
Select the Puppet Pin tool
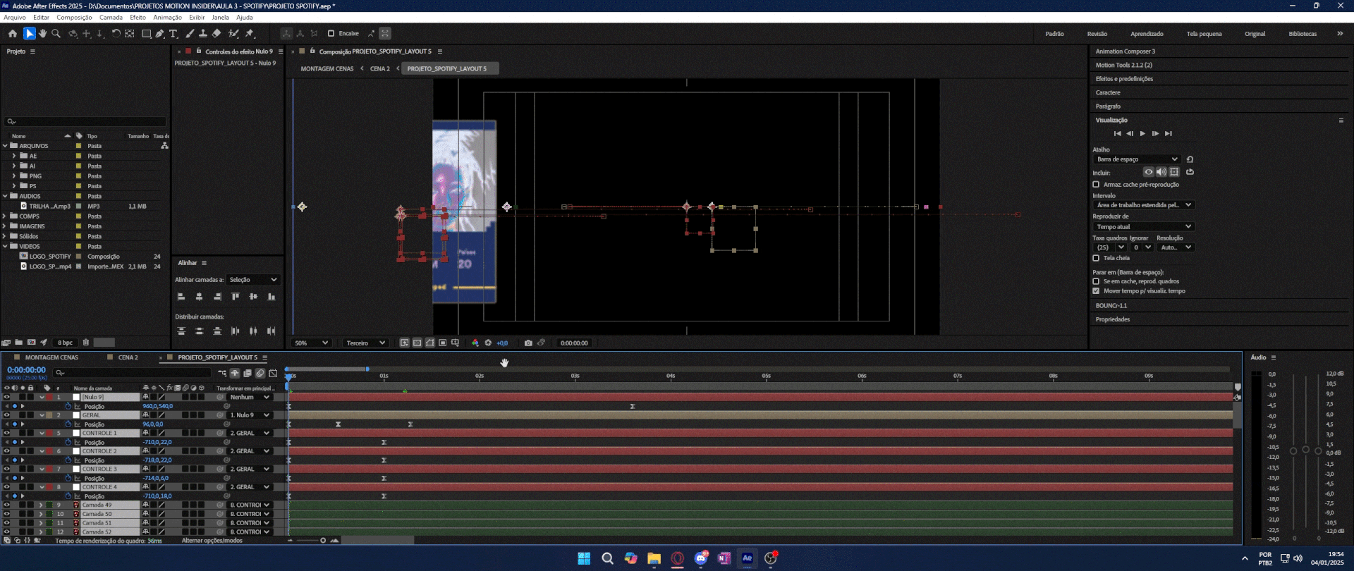pyautogui.click(x=250, y=33)
